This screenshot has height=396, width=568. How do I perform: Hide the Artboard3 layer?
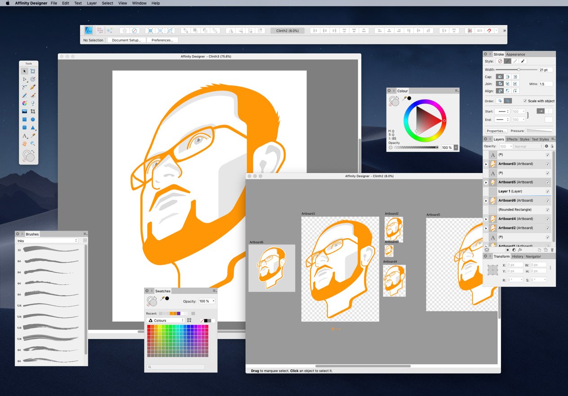tap(547, 164)
